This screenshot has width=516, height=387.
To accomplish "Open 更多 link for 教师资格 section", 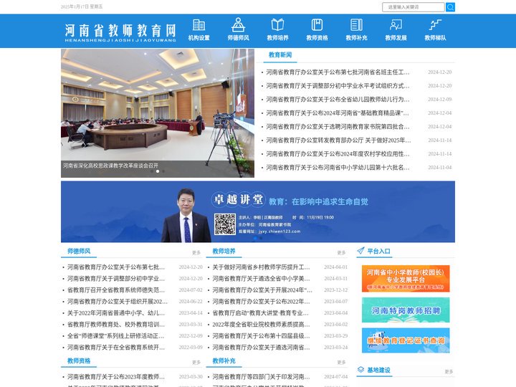I will [x=196, y=363].
